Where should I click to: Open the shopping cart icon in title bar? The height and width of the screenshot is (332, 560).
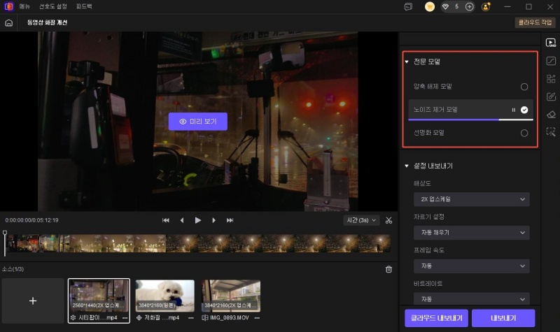[x=430, y=6]
